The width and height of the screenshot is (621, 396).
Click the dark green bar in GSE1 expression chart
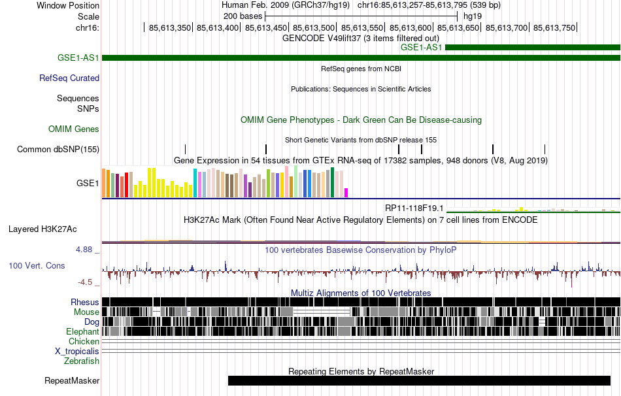332,182
